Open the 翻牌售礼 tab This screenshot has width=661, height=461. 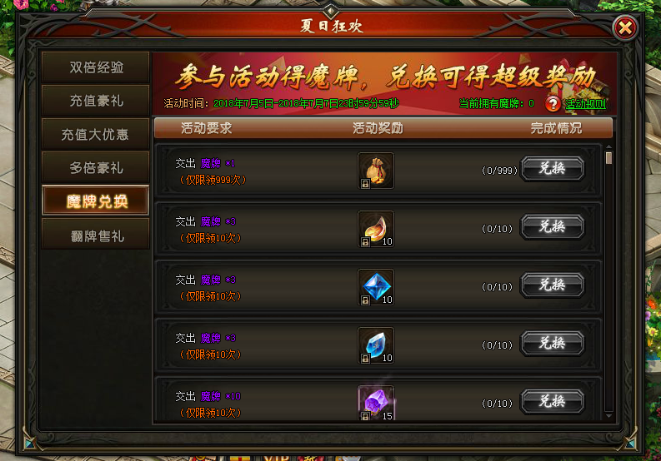point(96,235)
